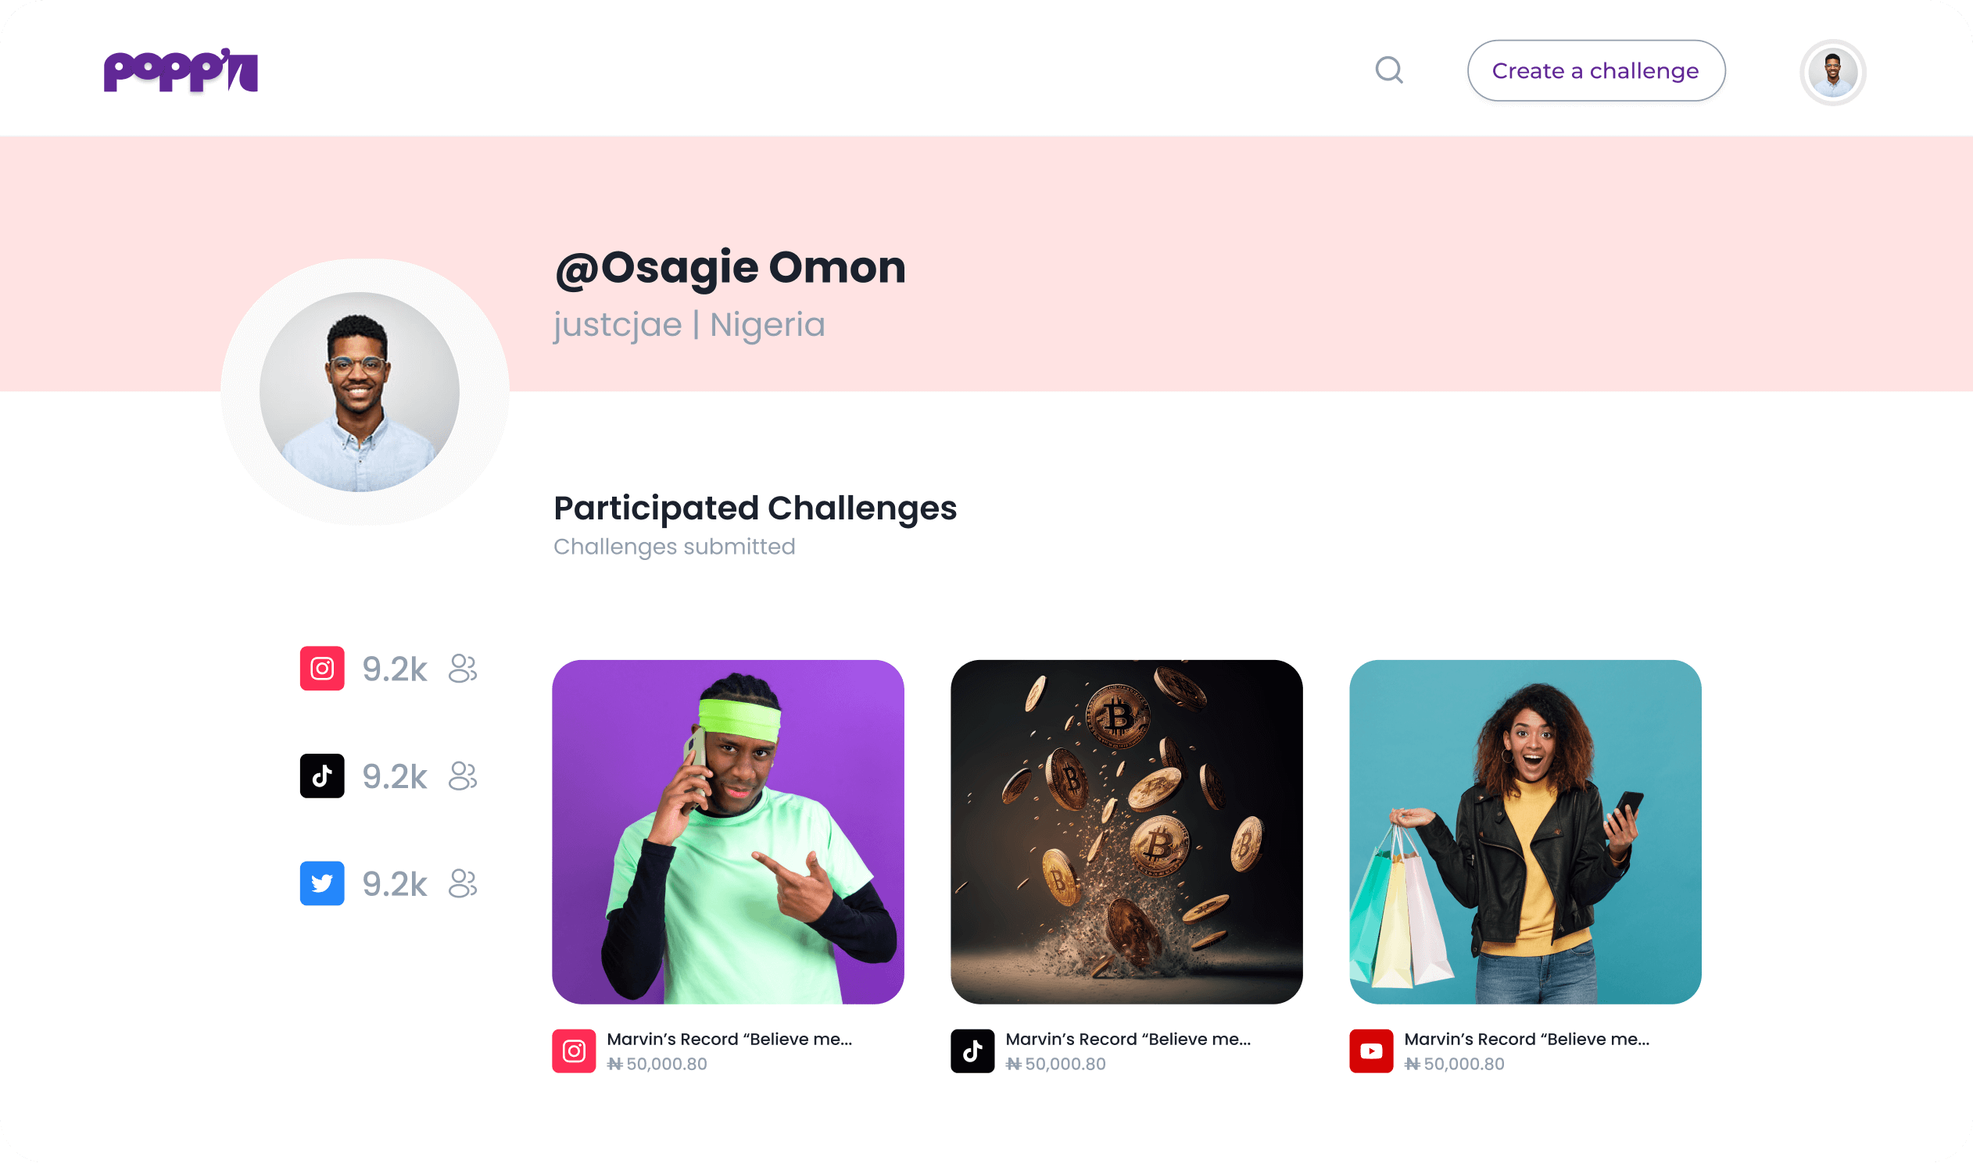This screenshot has width=1973, height=1163.
Task: Click the @Osagie Omon profile name
Action: pos(730,267)
